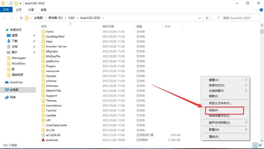Choose 粘贴快捷方式(S) from context menu
This screenshot has height=149, width=264.
coord(225,116)
